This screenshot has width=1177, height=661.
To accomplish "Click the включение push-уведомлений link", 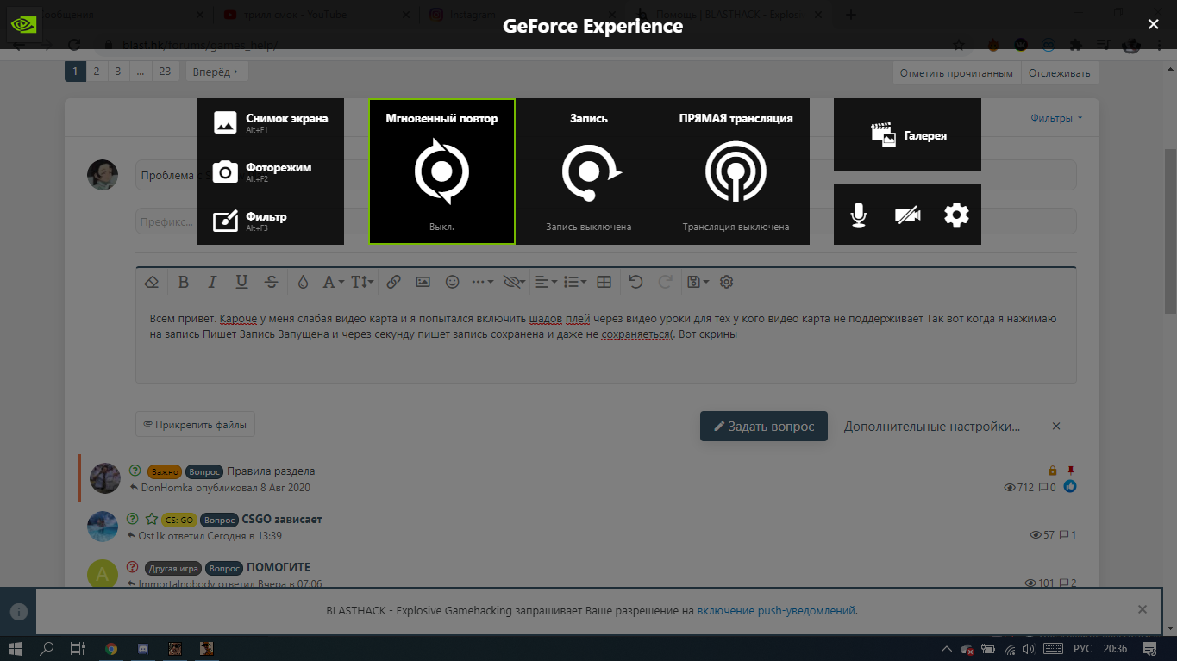I will pos(776,610).
